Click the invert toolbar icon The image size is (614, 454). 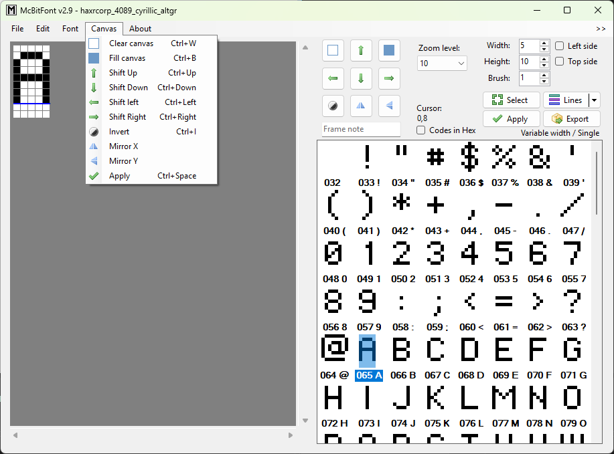point(333,106)
